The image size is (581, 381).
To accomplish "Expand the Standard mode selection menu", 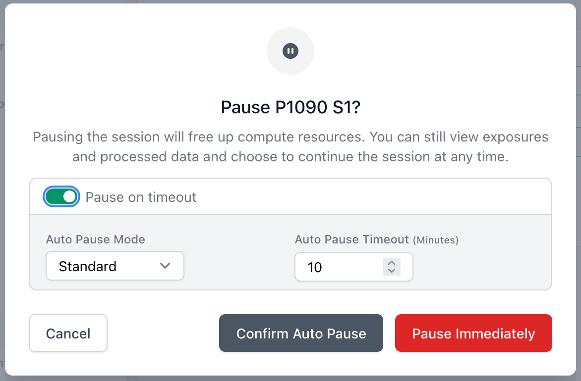I will [115, 266].
